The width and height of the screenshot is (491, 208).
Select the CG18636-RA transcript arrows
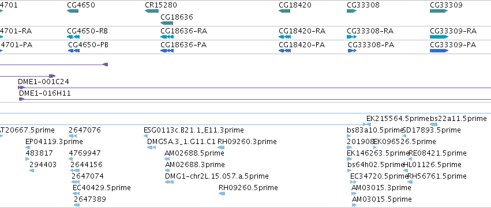pos(167,37)
